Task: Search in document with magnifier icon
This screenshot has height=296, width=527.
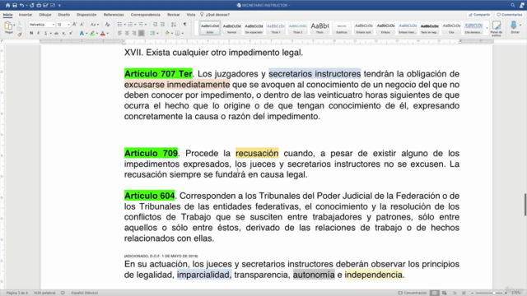Action: pos(512,6)
